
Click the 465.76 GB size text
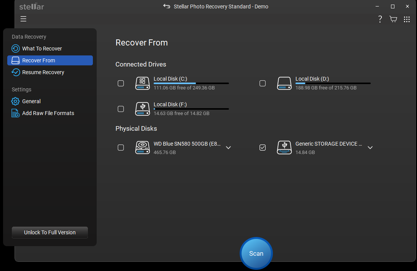165,153
